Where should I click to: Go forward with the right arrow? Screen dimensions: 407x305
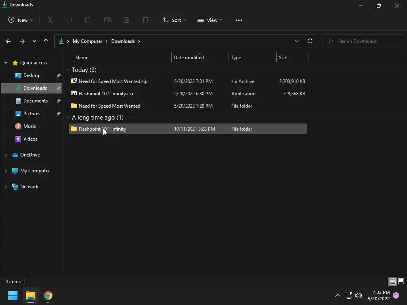22,41
